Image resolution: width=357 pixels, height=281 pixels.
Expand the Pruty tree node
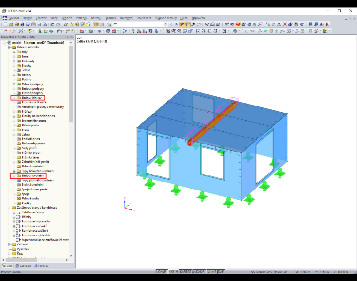click(x=14, y=130)
